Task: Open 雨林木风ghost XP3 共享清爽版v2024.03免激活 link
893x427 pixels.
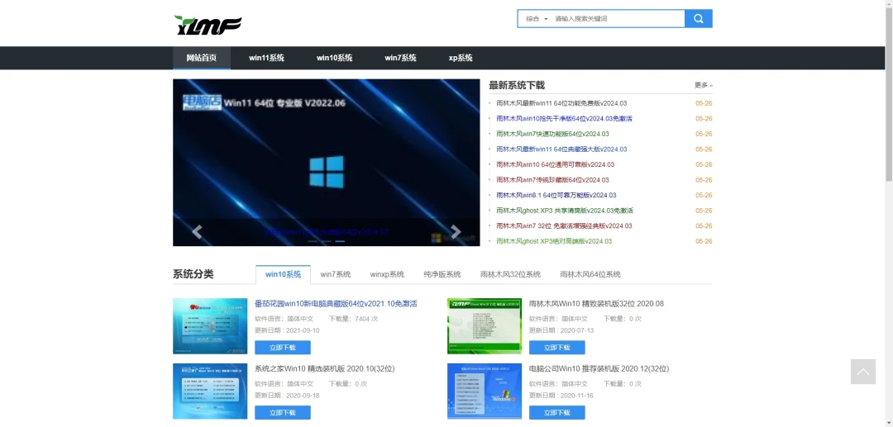Action: 565,211
